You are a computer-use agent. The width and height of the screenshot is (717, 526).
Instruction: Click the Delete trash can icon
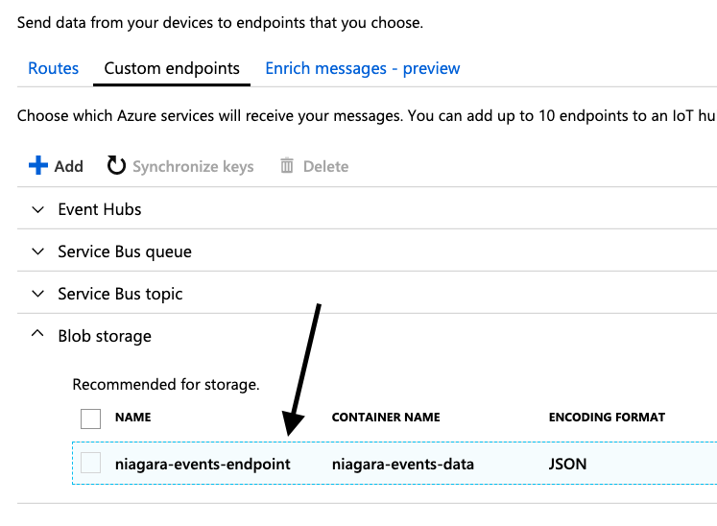click(x=286, y=166)
